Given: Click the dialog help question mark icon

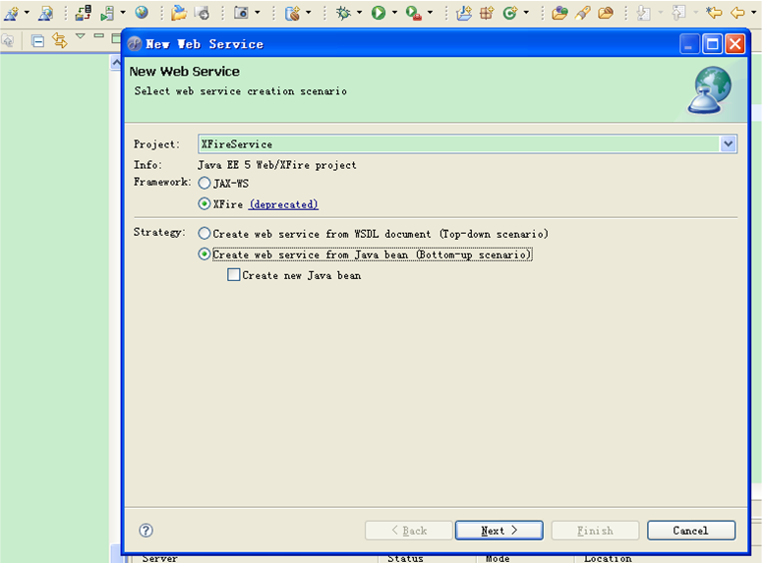Looking at the screenshot, I should tap(146, 530).
